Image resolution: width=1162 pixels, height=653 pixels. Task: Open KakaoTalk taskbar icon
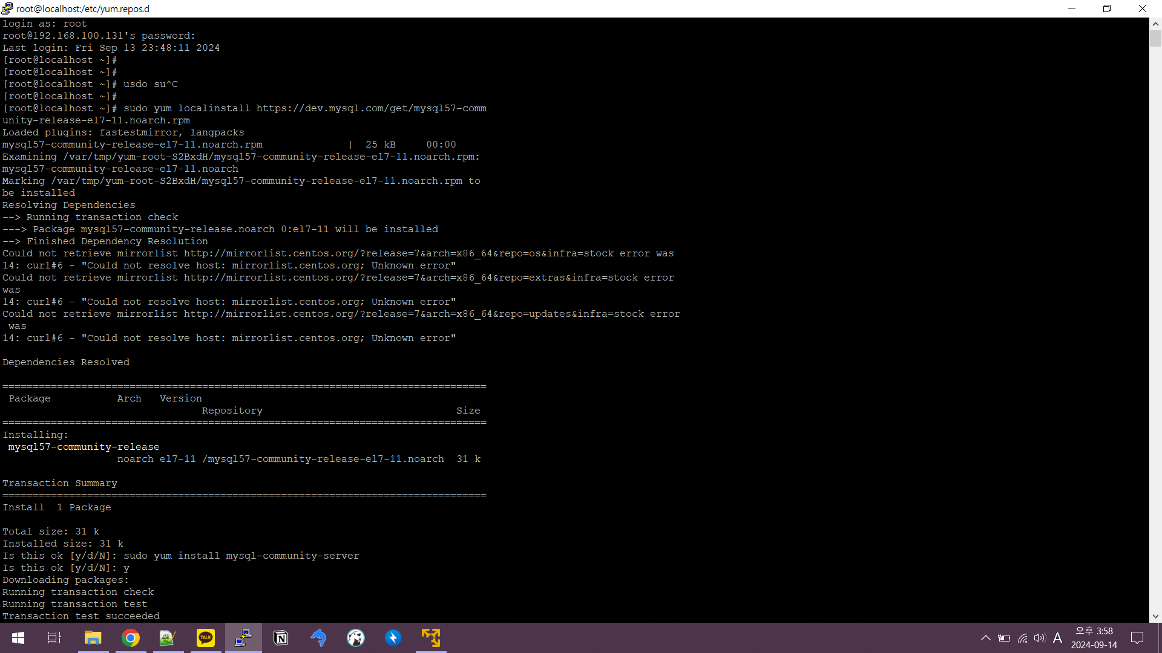point(206,638)
